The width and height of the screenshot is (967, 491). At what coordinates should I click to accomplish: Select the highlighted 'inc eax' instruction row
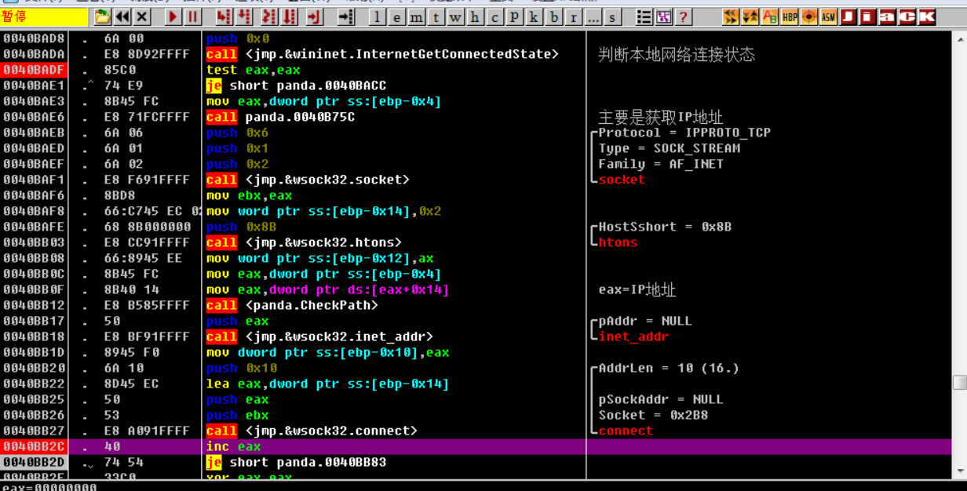(235, 446)
